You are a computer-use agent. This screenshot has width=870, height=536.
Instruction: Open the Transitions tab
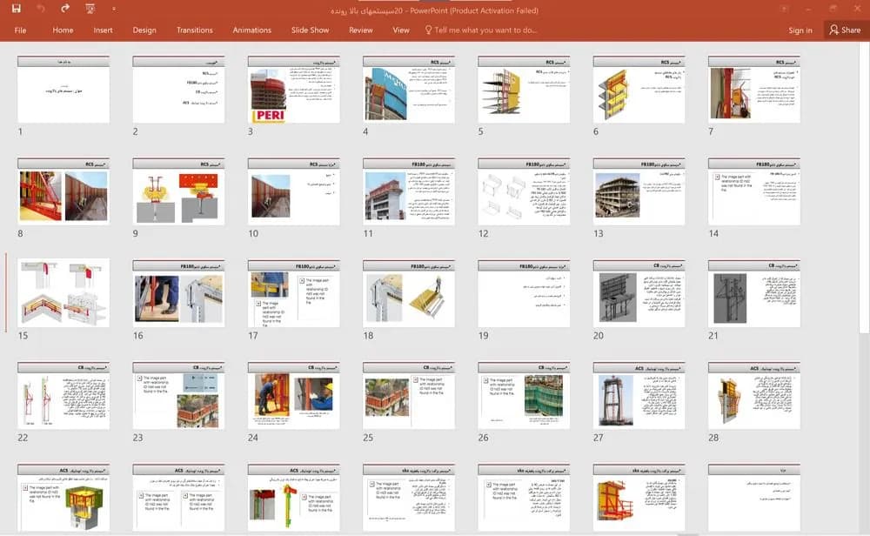tap(194, 30)
